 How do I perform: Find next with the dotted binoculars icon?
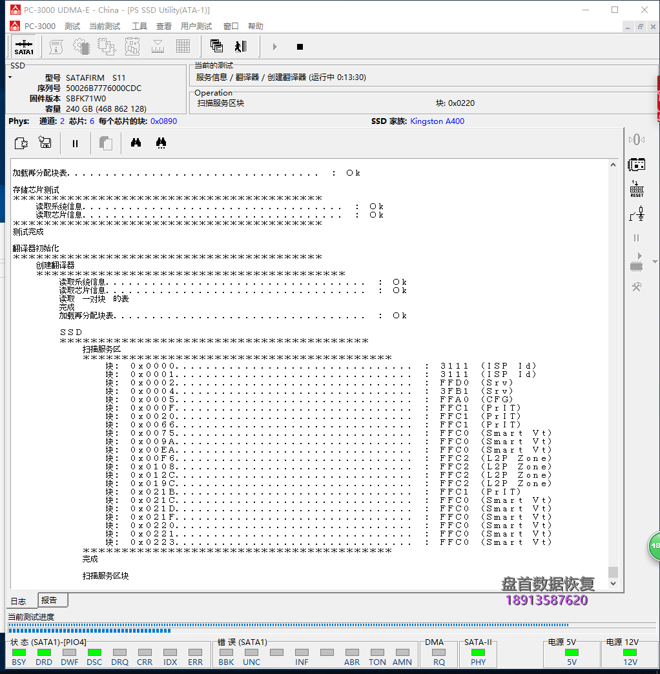click(x=161, y=143)
